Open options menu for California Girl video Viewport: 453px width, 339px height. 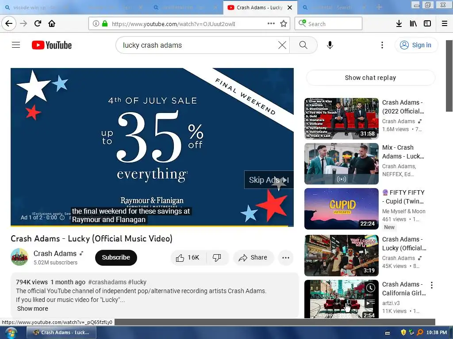coord(432,285)
